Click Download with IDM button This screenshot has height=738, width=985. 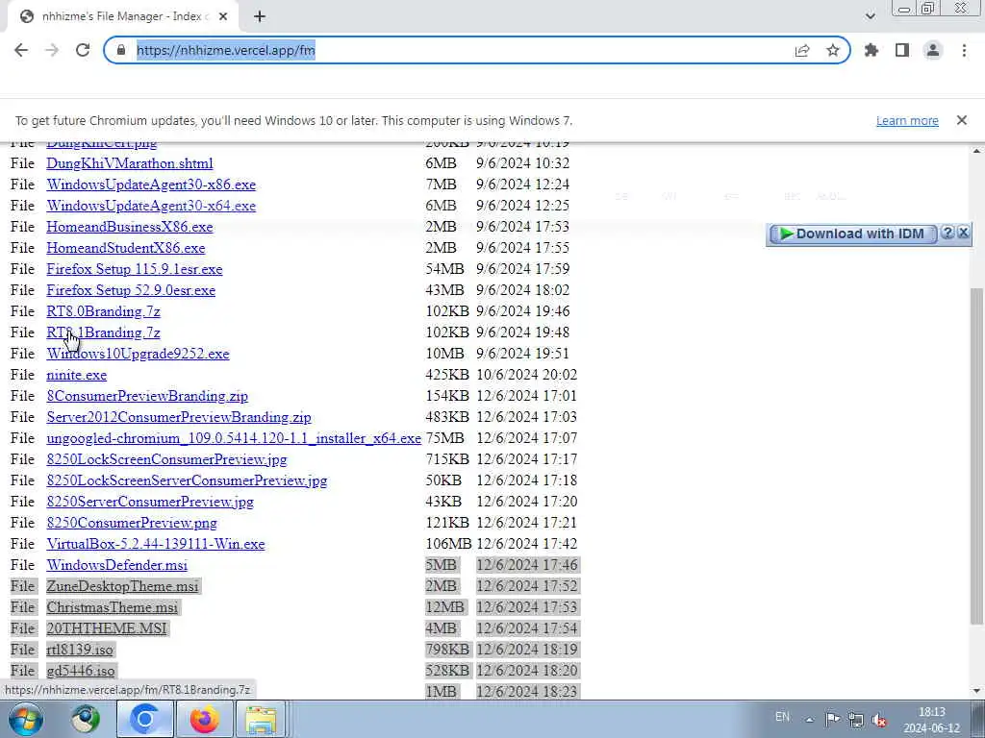point(852,234)
